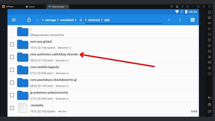
Task: Click the forward chevron in path bar
Action: [x=169, y=20]
